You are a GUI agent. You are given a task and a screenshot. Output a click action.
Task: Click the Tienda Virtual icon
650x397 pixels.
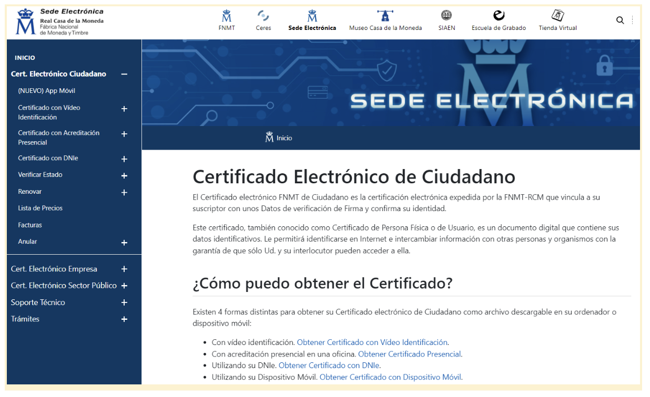[x=557, y=15]
